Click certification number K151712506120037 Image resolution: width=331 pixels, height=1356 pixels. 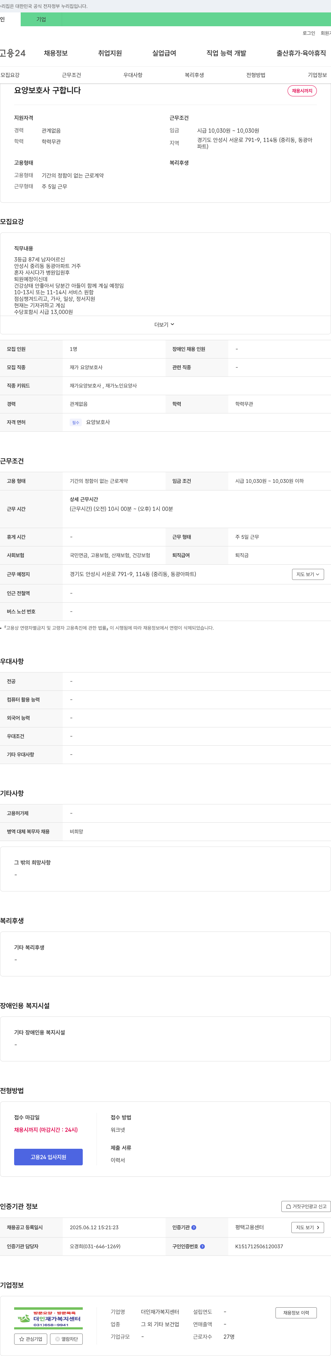259,1246
